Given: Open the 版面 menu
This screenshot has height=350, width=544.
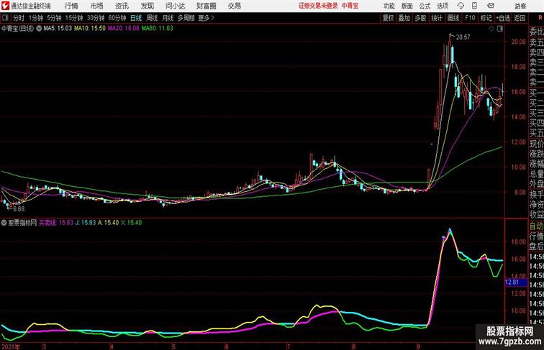Looking at the screenshot, I should tap(407, 6).
